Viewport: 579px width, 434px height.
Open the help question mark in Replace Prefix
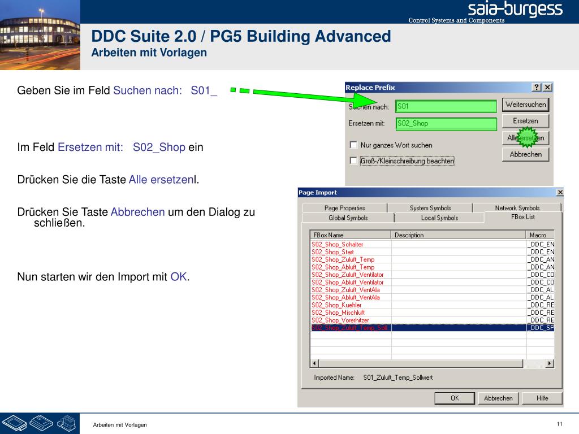(x=537, y=87)
